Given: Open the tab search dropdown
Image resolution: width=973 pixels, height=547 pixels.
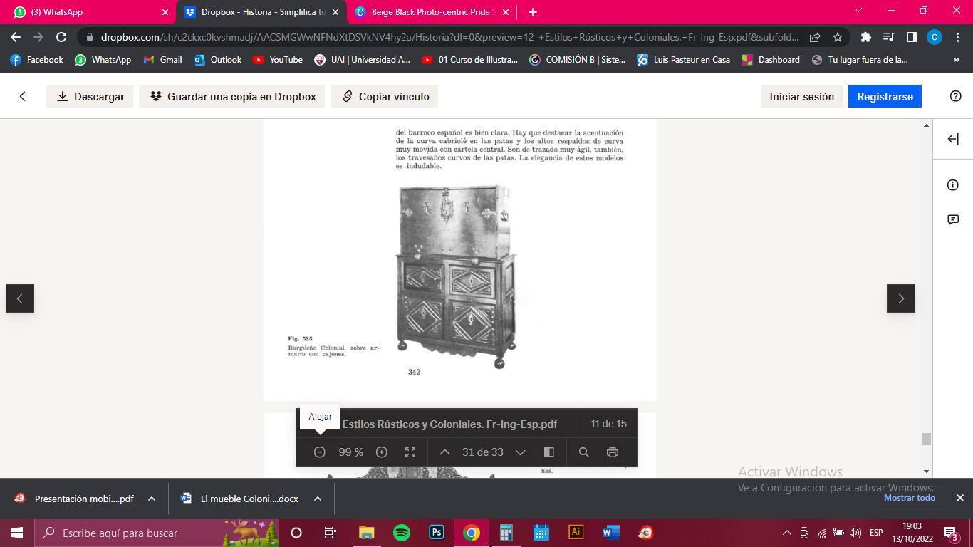Looking at the screenshot, I should click(858, 11).
